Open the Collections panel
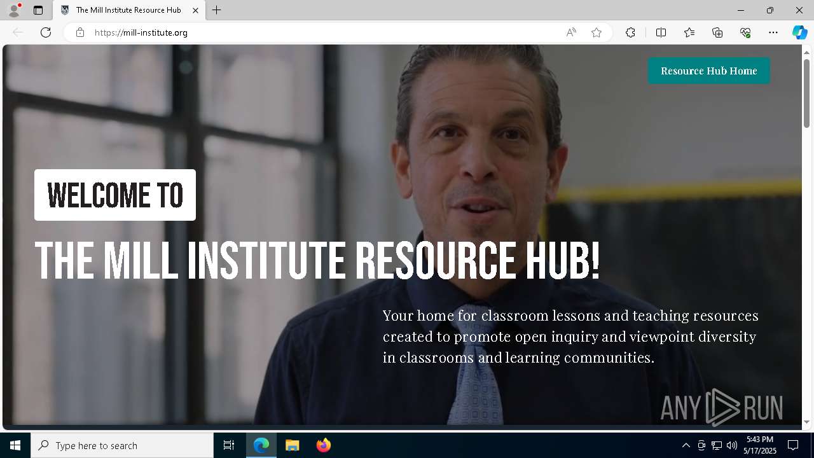This screenshot has height=458, width=814. [x=717, y=32]
